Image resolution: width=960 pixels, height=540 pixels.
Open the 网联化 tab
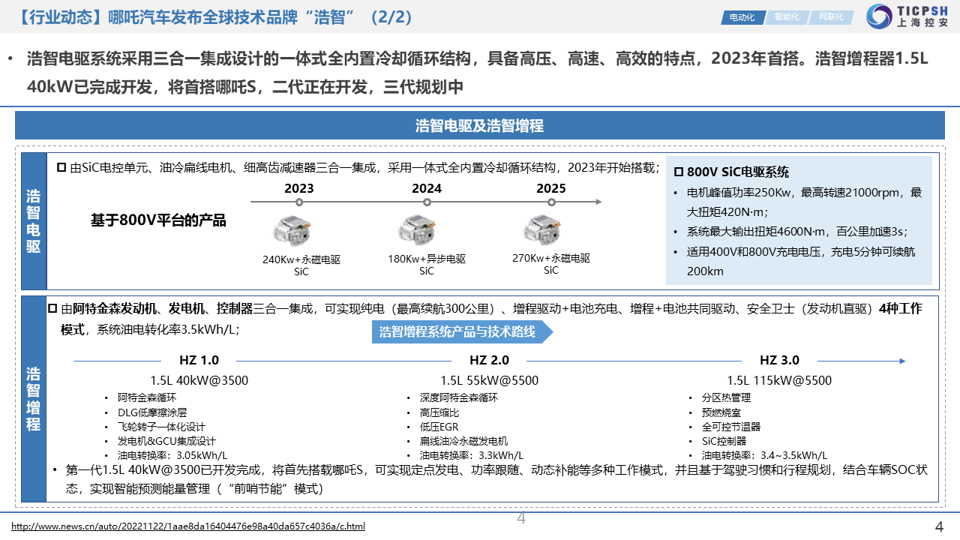[831, 16]
